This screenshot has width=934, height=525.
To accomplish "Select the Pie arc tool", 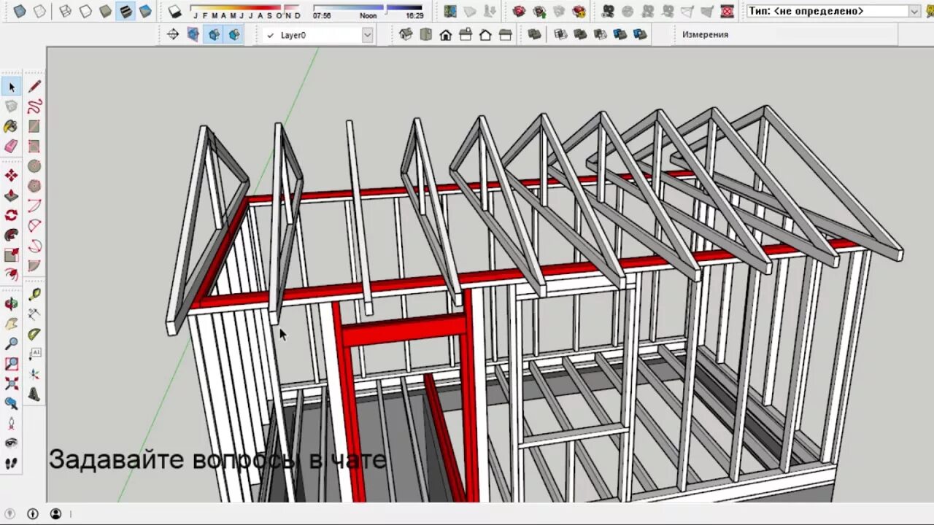I will pos(34,265).
